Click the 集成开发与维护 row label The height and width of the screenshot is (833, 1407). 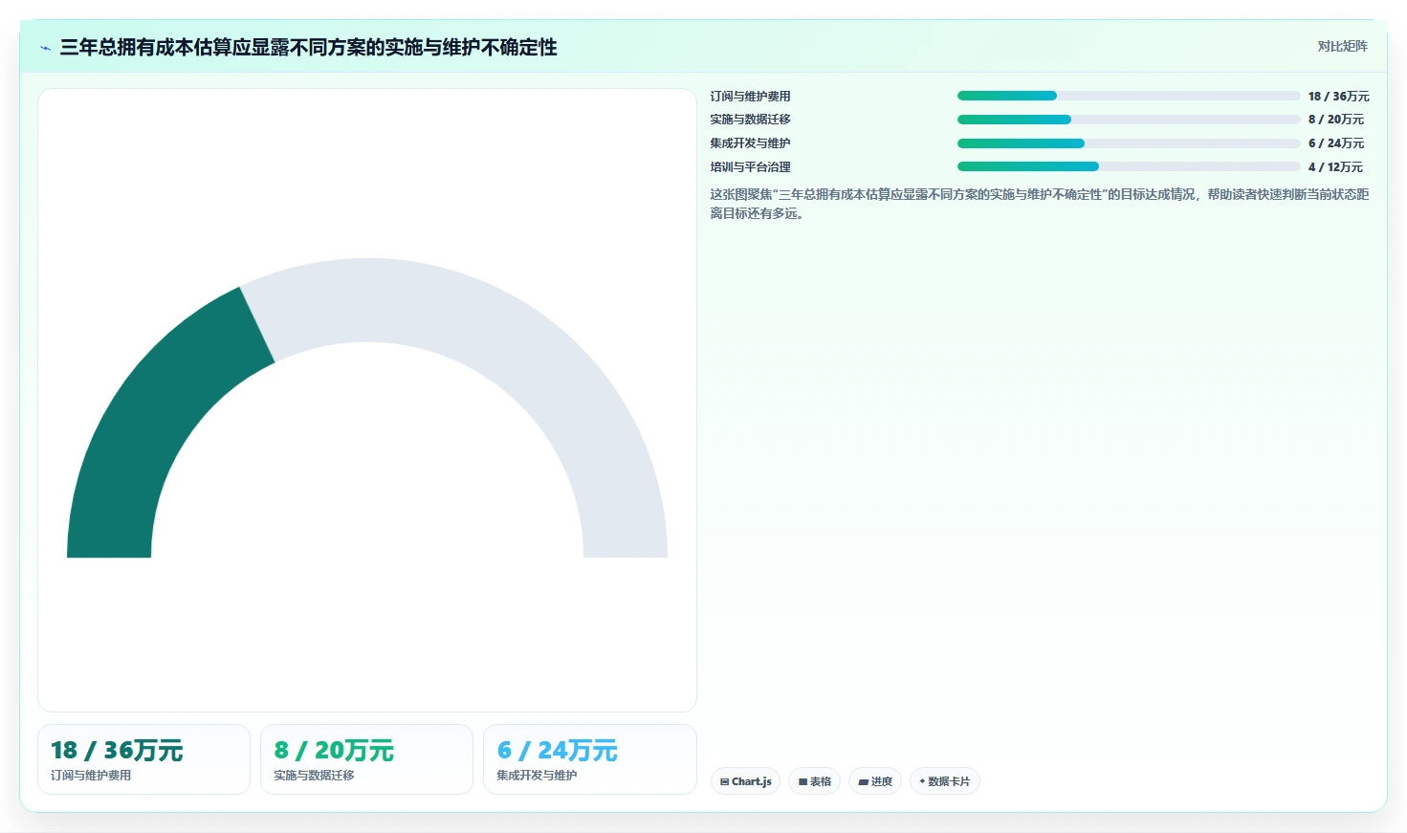tap(750, 143)
